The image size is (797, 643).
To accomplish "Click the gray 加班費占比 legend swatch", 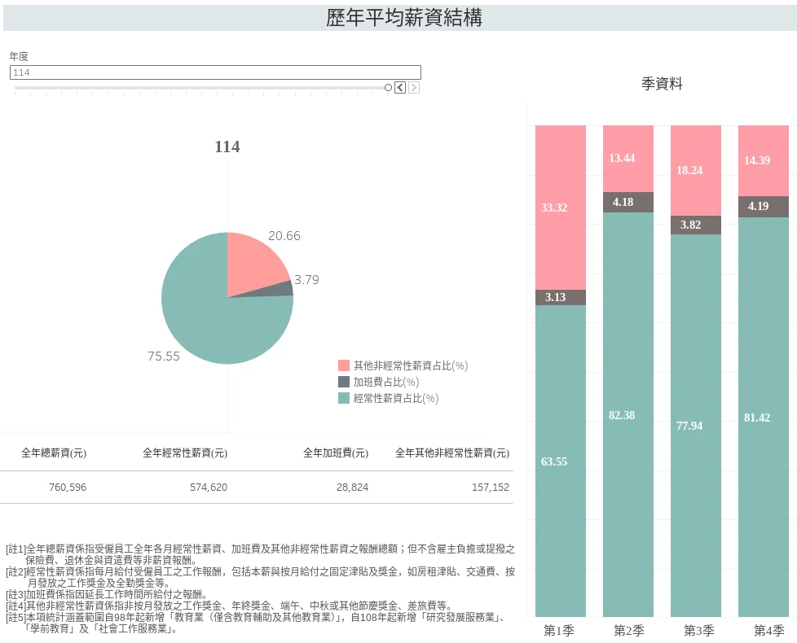I will tap(344, 382).
